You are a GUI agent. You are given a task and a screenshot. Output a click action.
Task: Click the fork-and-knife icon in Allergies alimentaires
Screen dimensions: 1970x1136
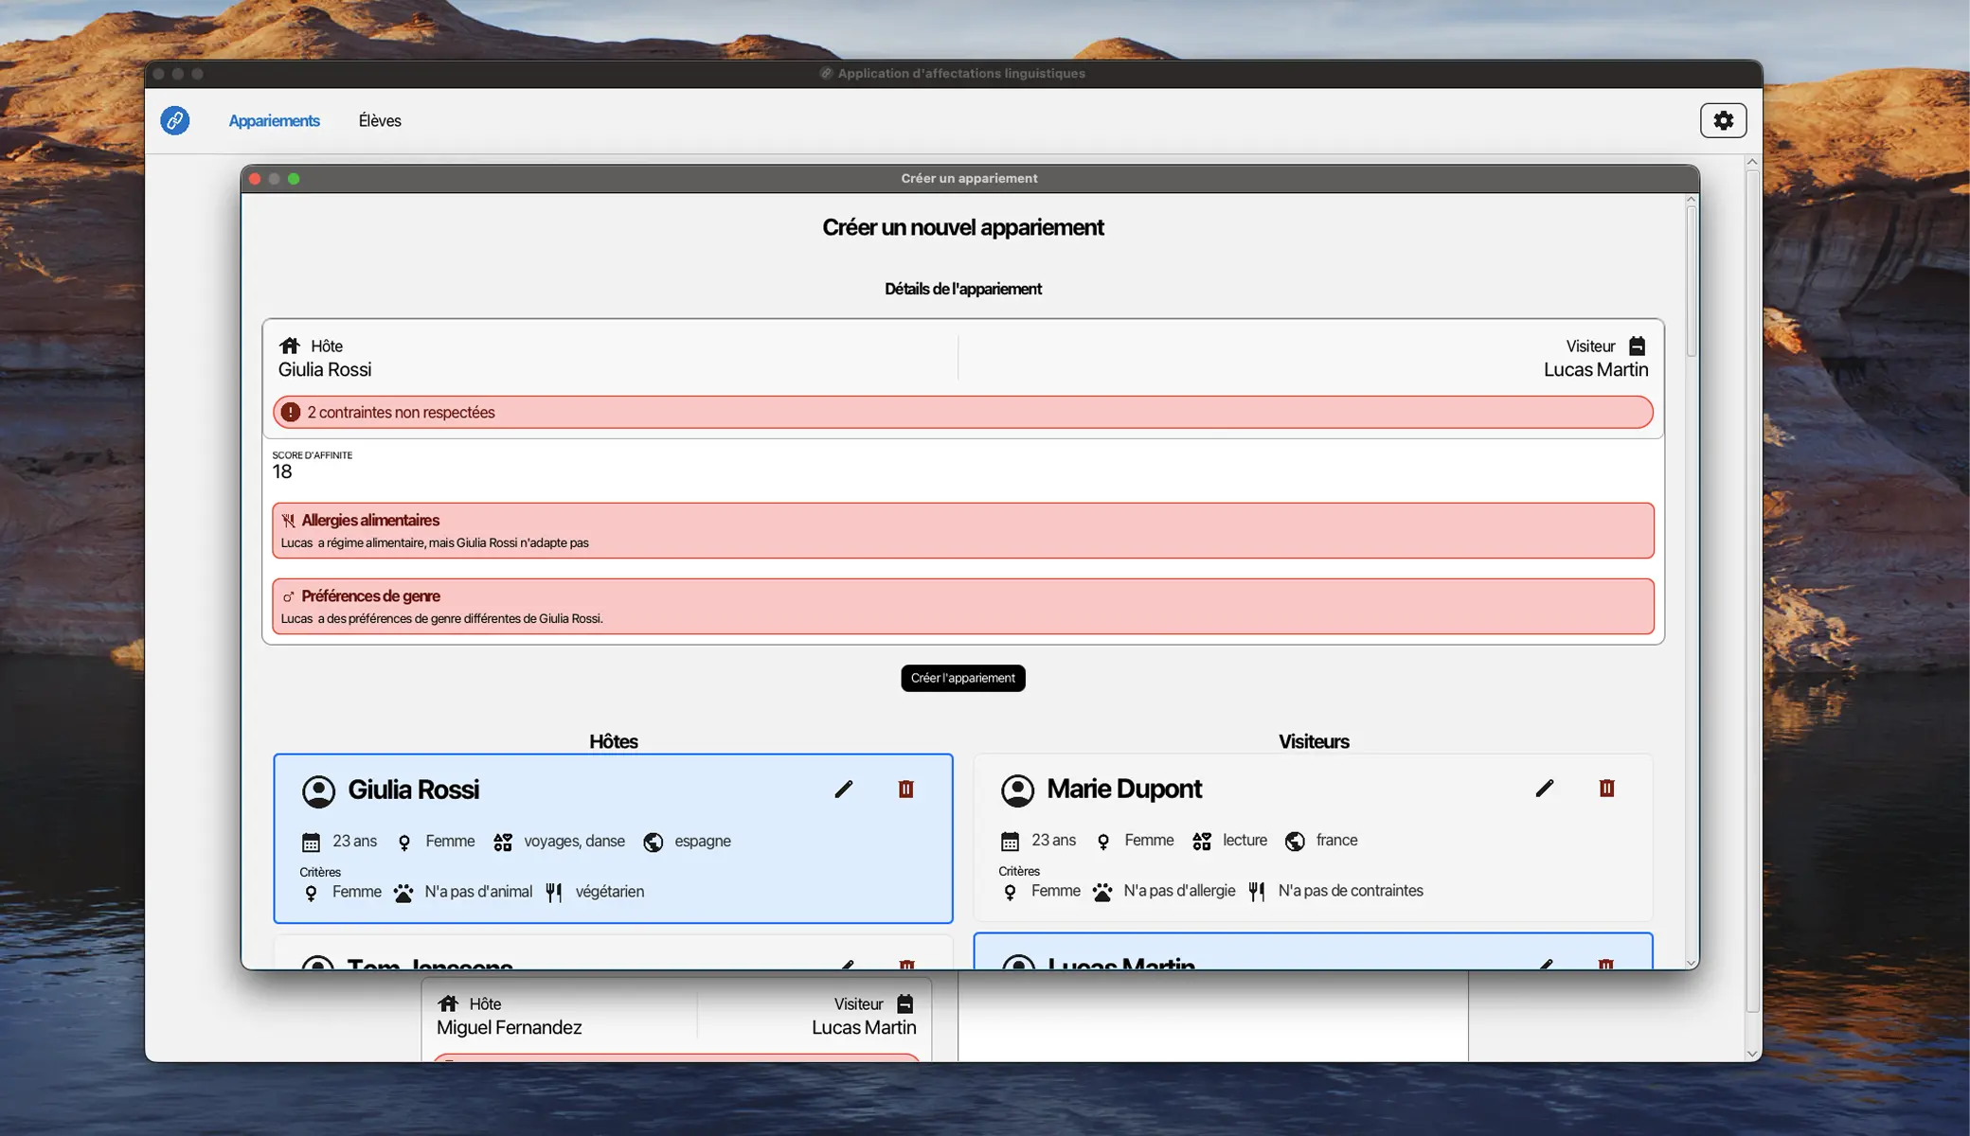pos(288,519)
